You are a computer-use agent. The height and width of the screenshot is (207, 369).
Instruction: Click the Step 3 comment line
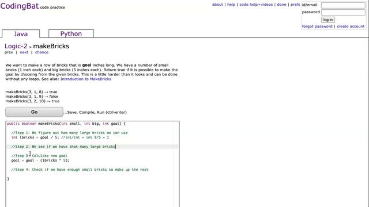pyautogui.click(x=39, y=156)
